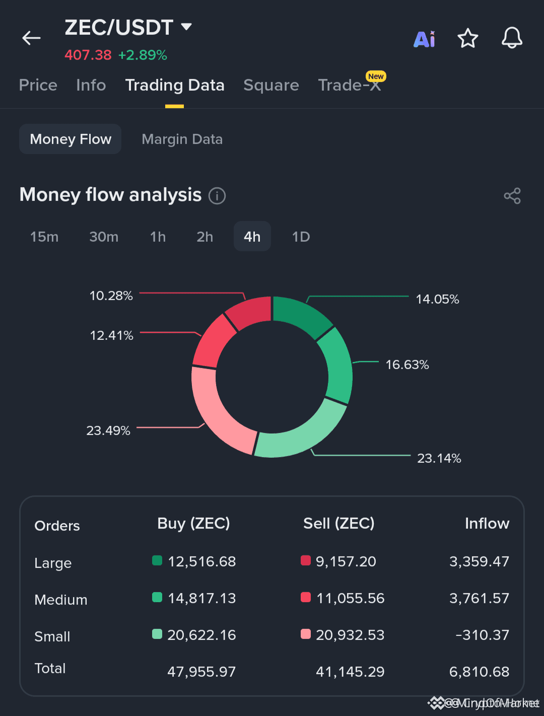Switch to the Price tab
The width and height of the screenshot is (544, 716).
[x=38, y=85]
